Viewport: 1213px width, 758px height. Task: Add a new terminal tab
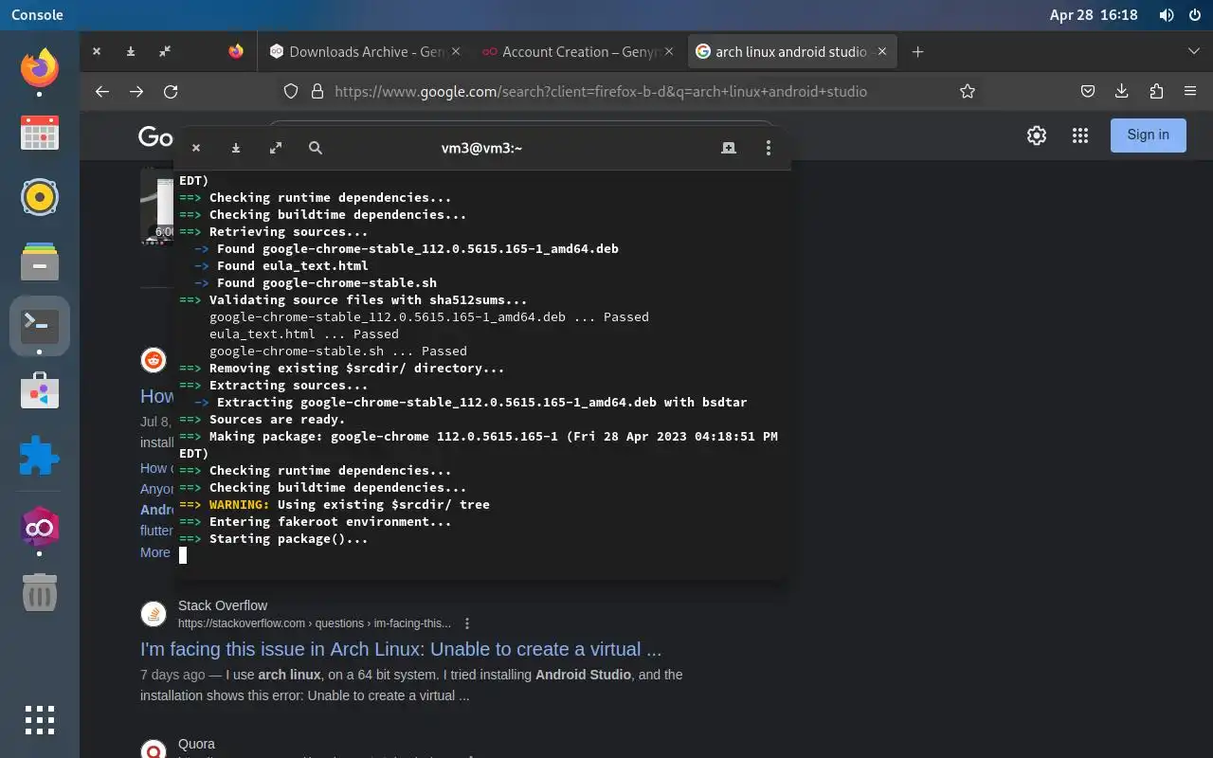(729, 148)
